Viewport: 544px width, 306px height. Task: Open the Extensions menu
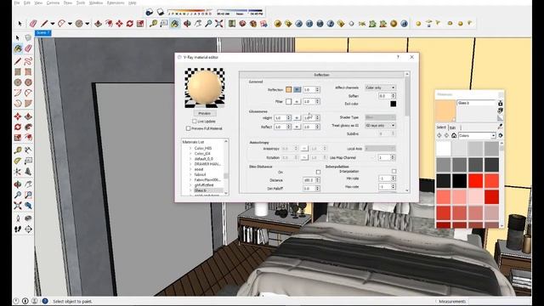pos(116,3)
